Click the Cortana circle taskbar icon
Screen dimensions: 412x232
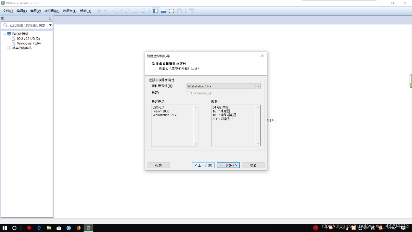coord(14,228)
